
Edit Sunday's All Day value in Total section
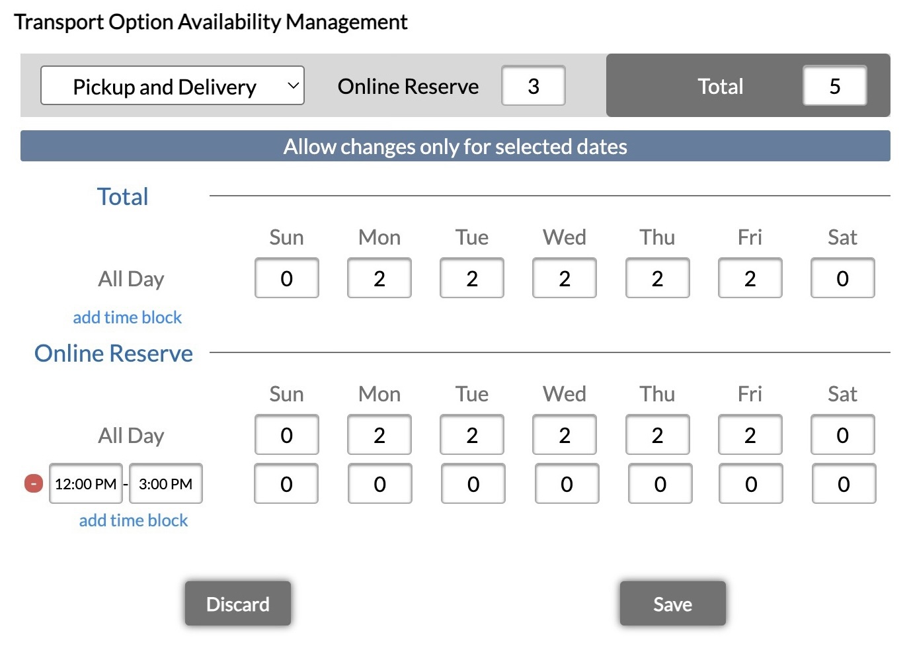point(286,278)
